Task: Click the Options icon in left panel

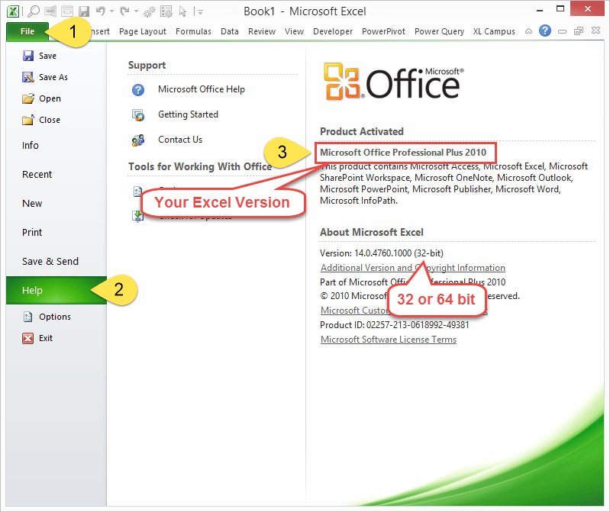Action: coord(28,317)
